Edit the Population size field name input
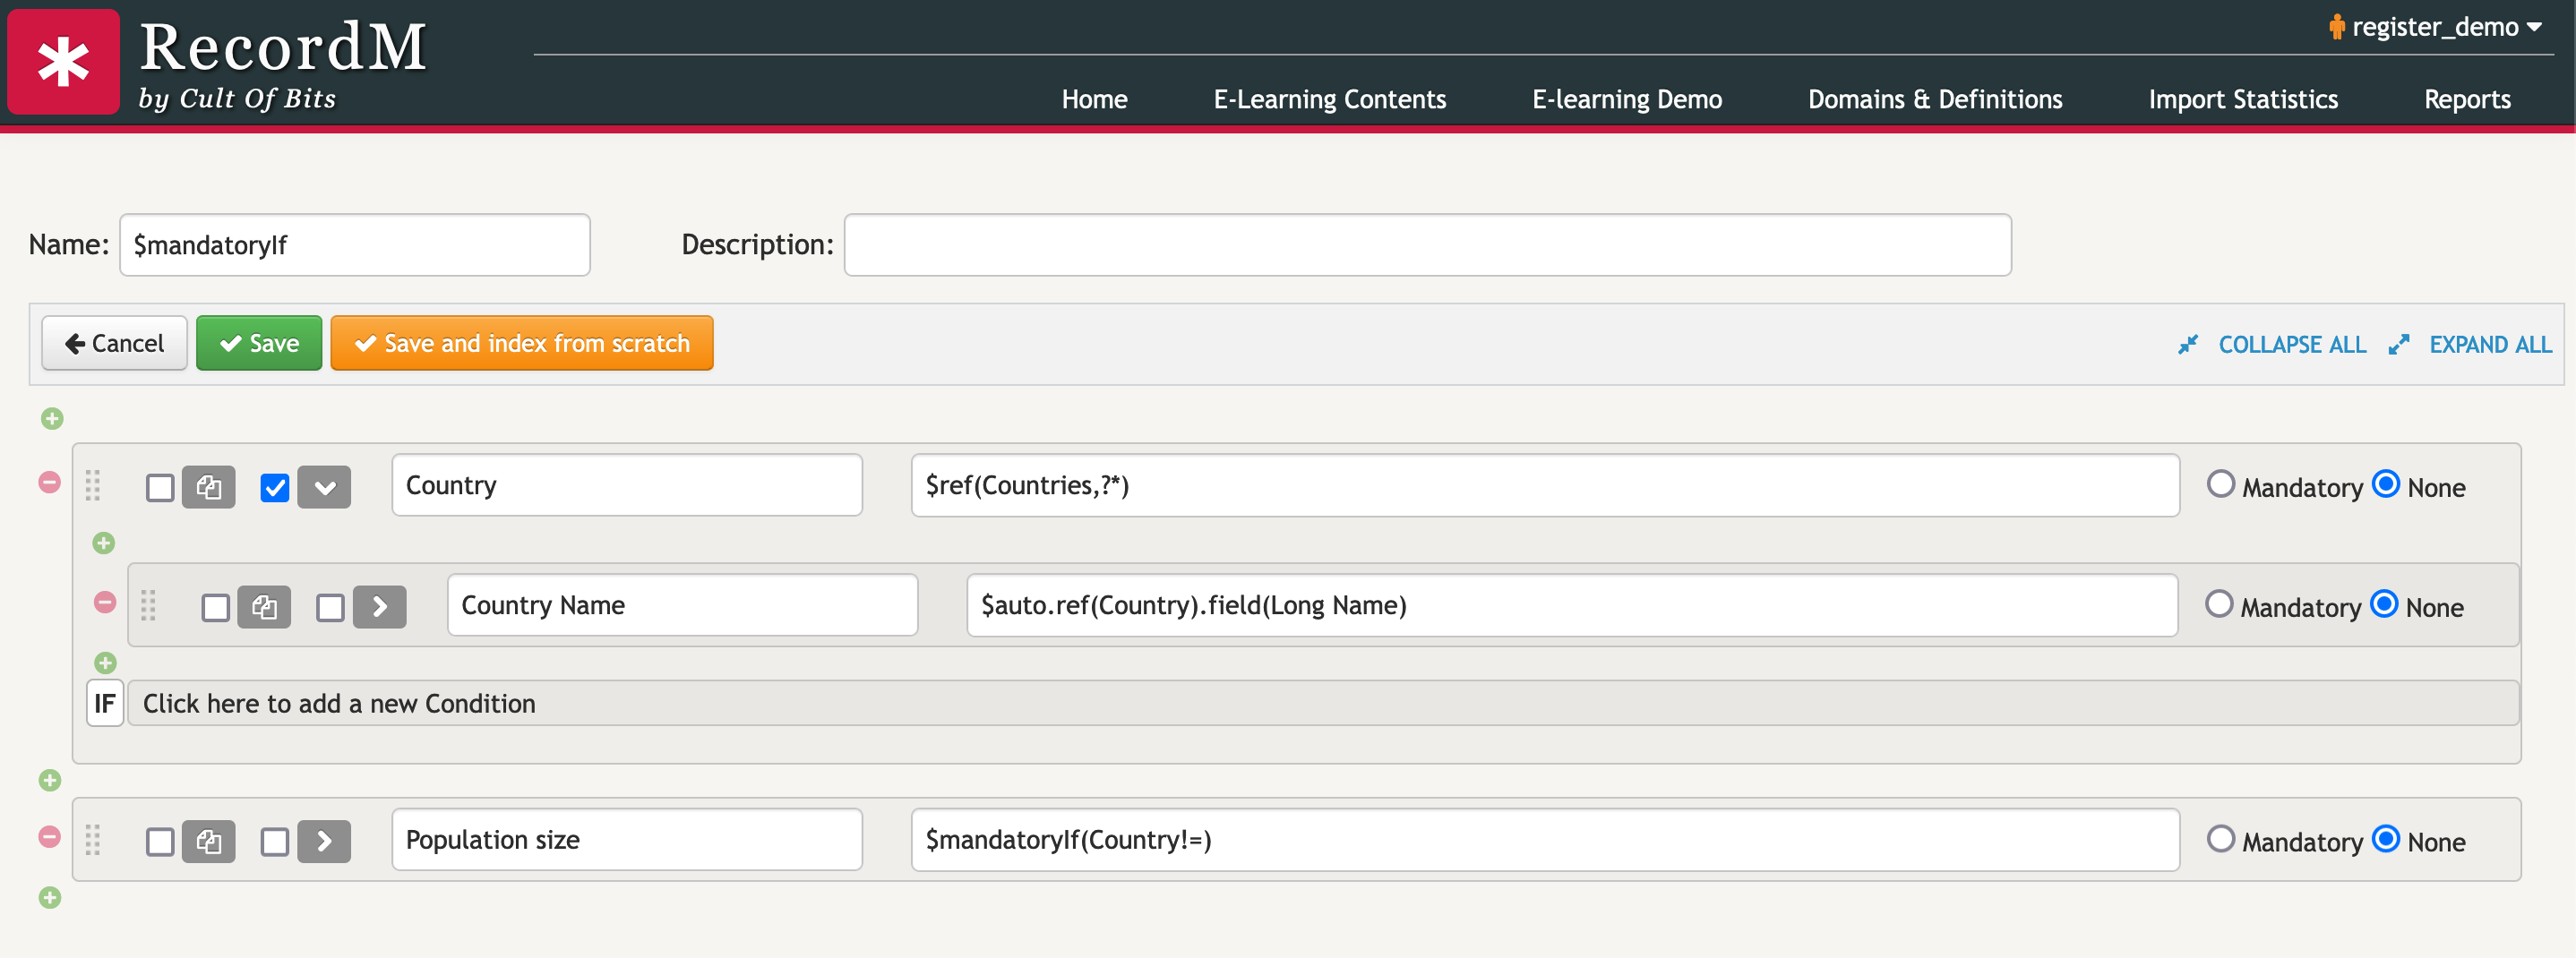The width and height of the screenshot is (2576, 958). point(627,839)
